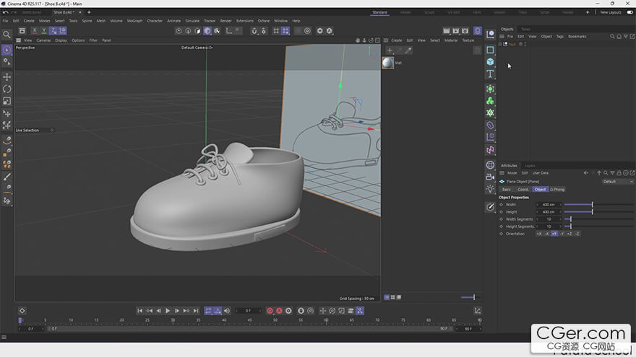Click the lock icon in Attributes manager
Viewport: 636px width, 357px height.
[619, 173]
